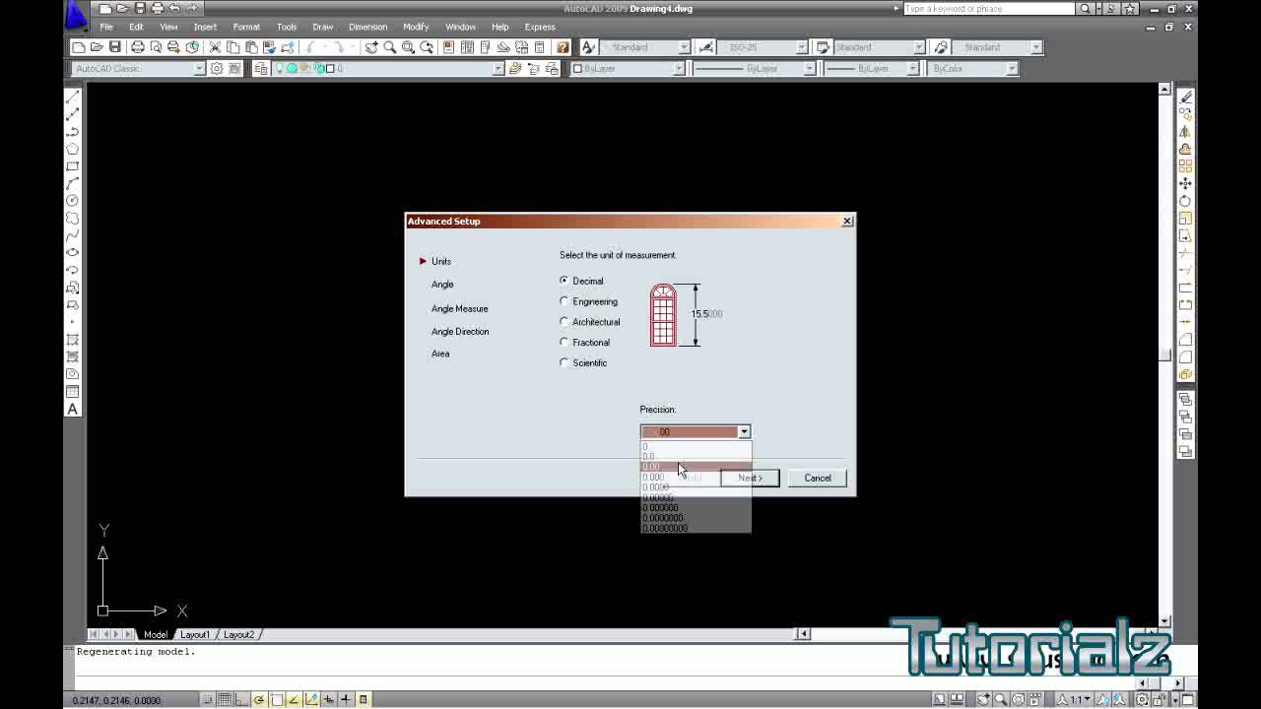The width and height of the screenshot is (1261, 709).
Task: Open the AutoCAD Classic workspace dropdown
Action: pos(199,69)
